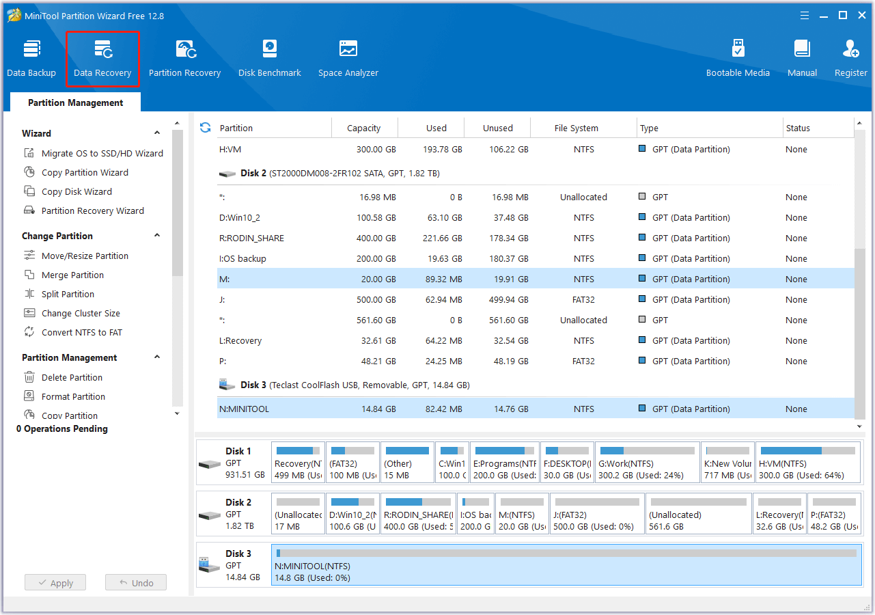Click the Undo button

[136, 583]
